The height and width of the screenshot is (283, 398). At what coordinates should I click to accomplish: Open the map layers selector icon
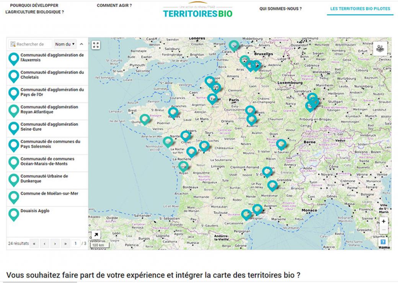[x=380, y=48]
